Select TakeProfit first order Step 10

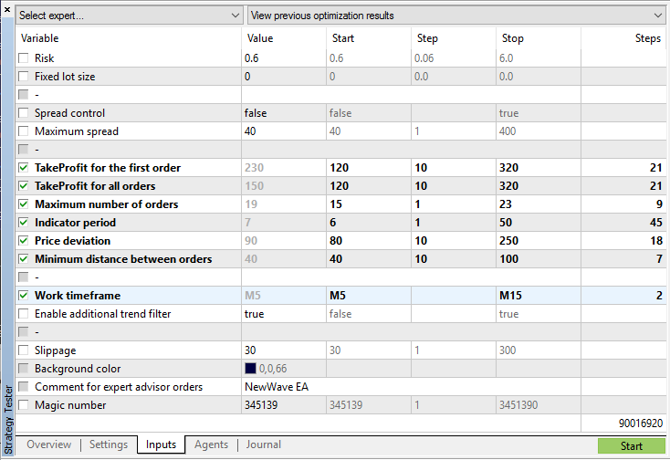coord(454,167)
